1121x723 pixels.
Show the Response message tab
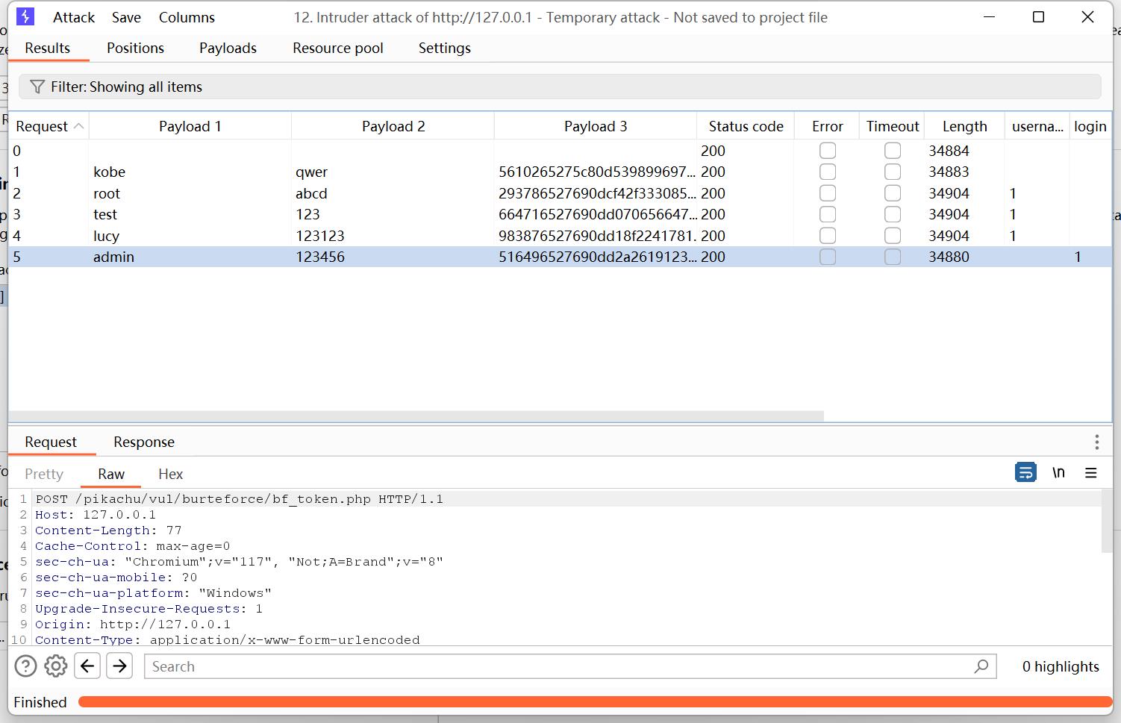pos(144,442)
